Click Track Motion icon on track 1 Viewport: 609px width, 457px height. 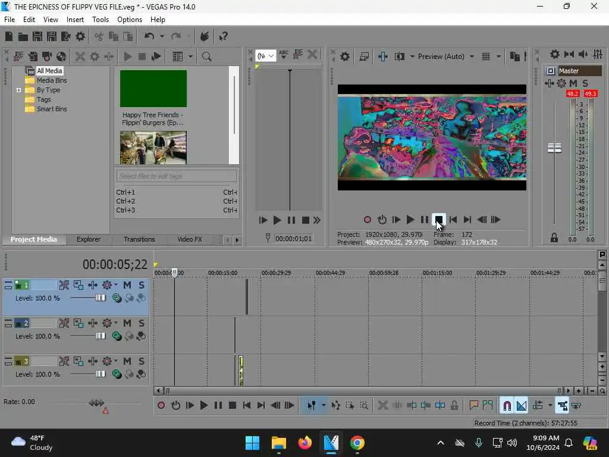pyautogui.click(x=78, y=285)
